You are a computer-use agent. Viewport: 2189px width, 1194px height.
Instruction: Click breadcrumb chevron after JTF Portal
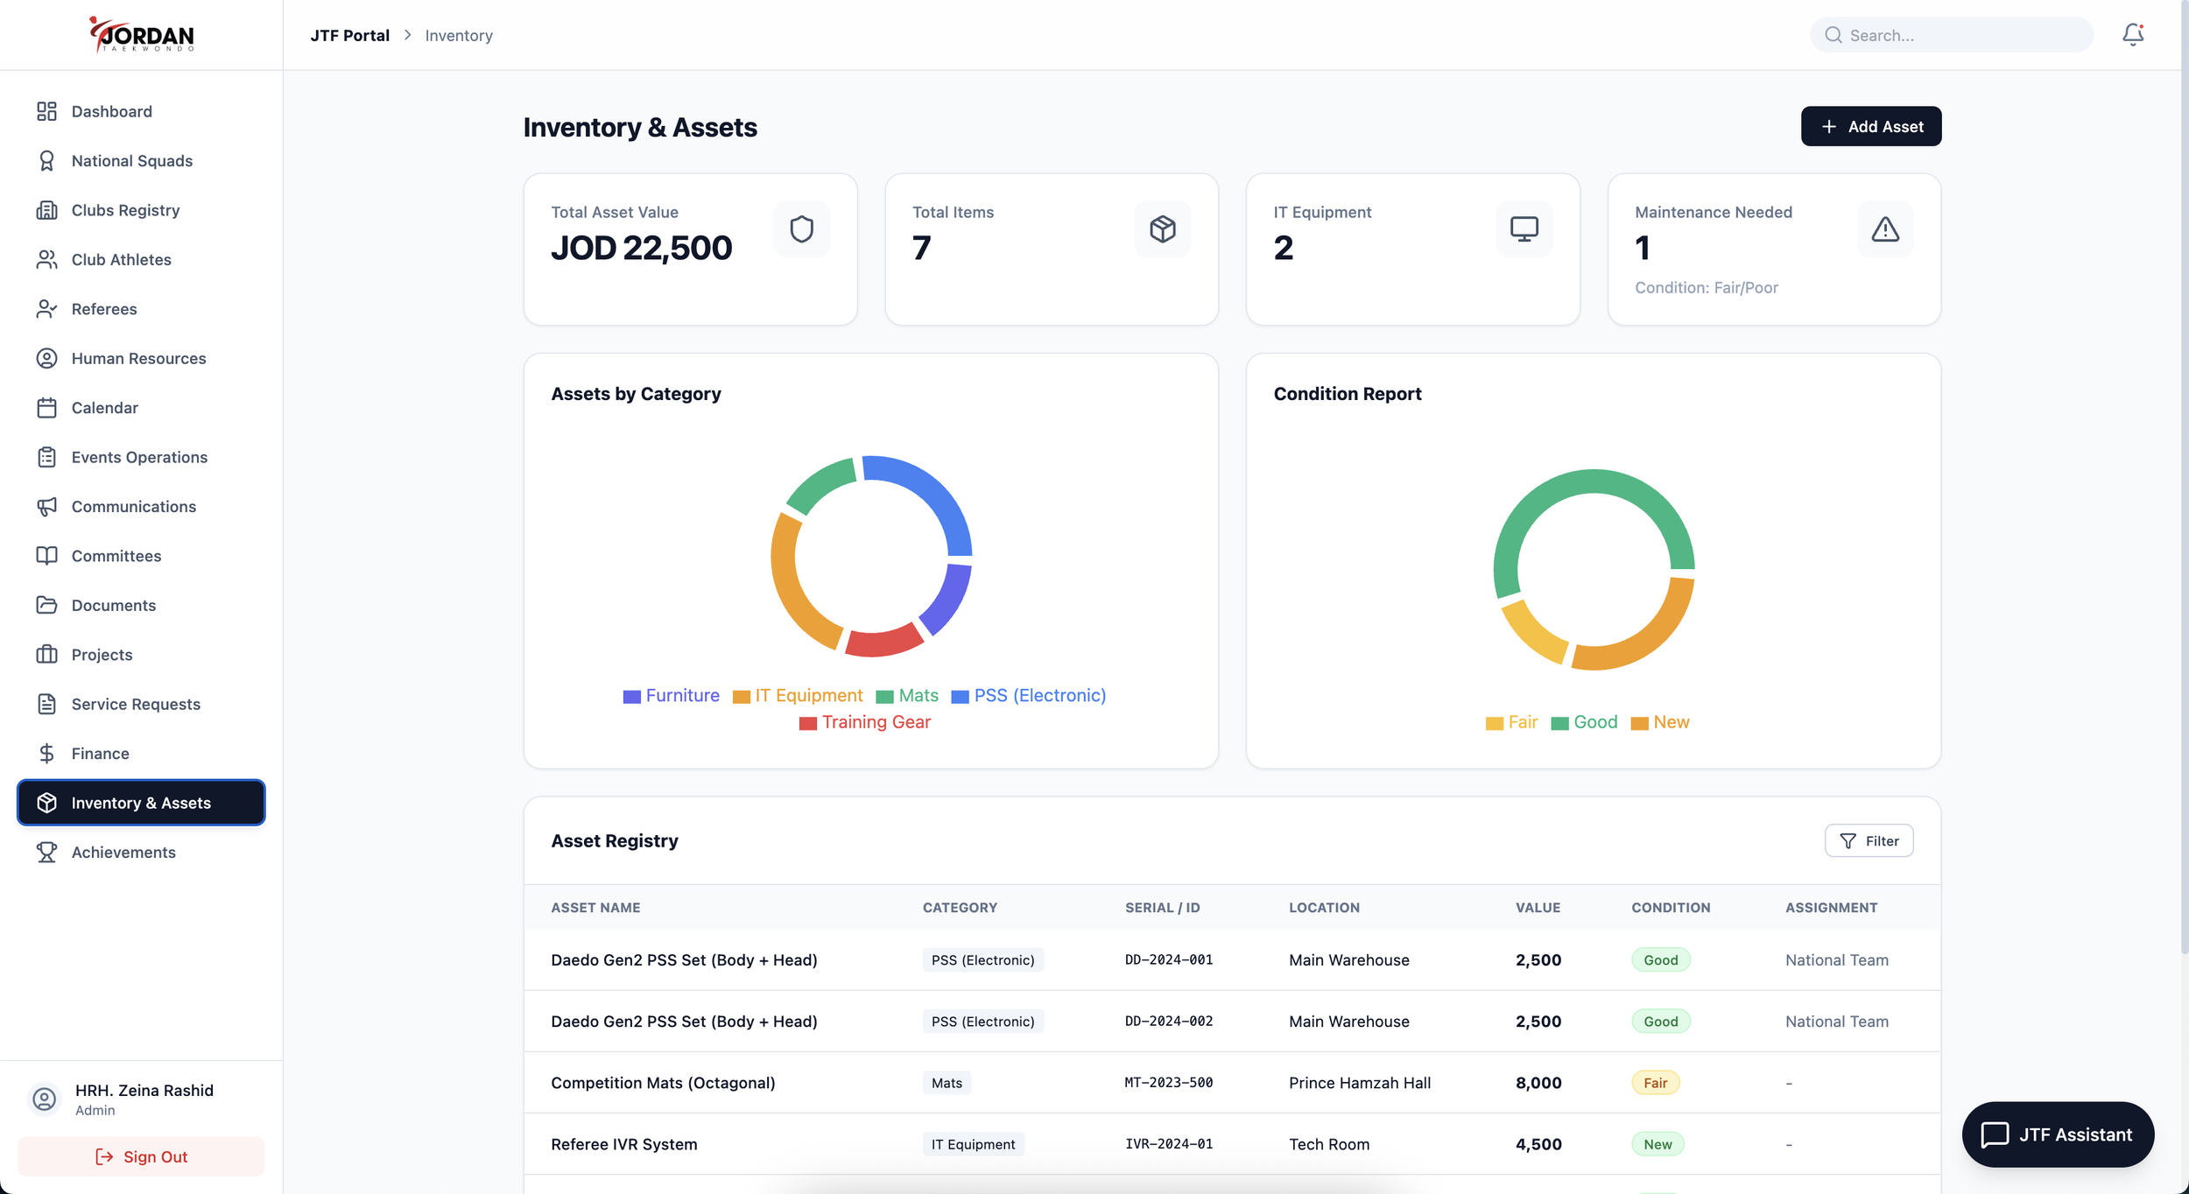coord(407,35)
